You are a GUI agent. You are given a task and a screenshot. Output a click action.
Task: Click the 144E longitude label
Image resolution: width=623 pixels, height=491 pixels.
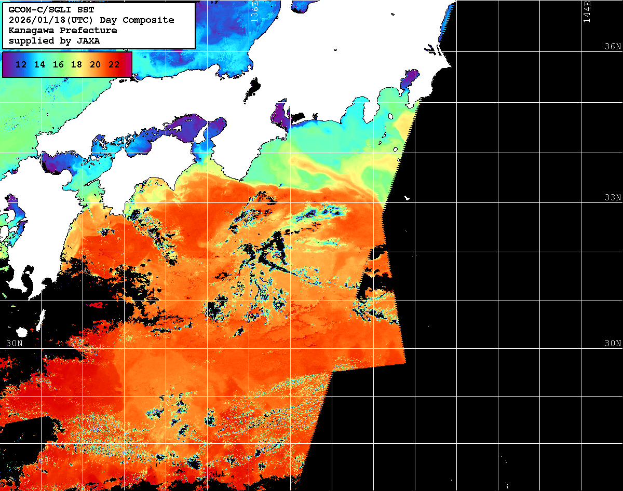coord(587,11)
